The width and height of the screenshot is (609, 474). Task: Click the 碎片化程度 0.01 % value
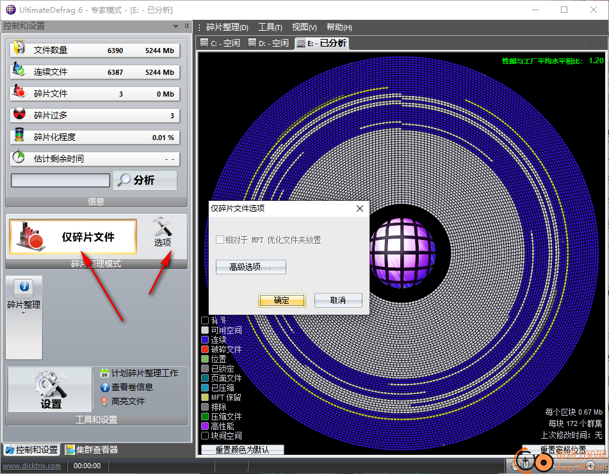[163, 138]
